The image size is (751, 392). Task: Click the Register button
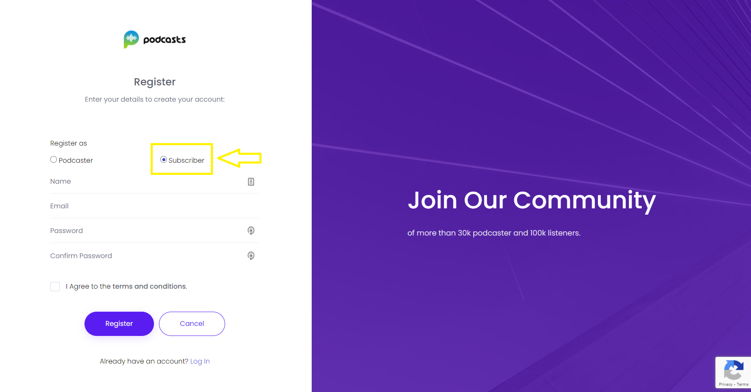pyautogui.click(x=119, y=324)
